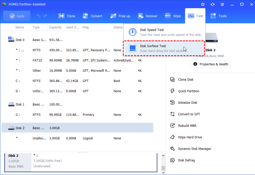The image size is (255, 175).
Task: Click the Disk Surface Test scan icon
Action: pyautogui.click(x=133, y=48)
